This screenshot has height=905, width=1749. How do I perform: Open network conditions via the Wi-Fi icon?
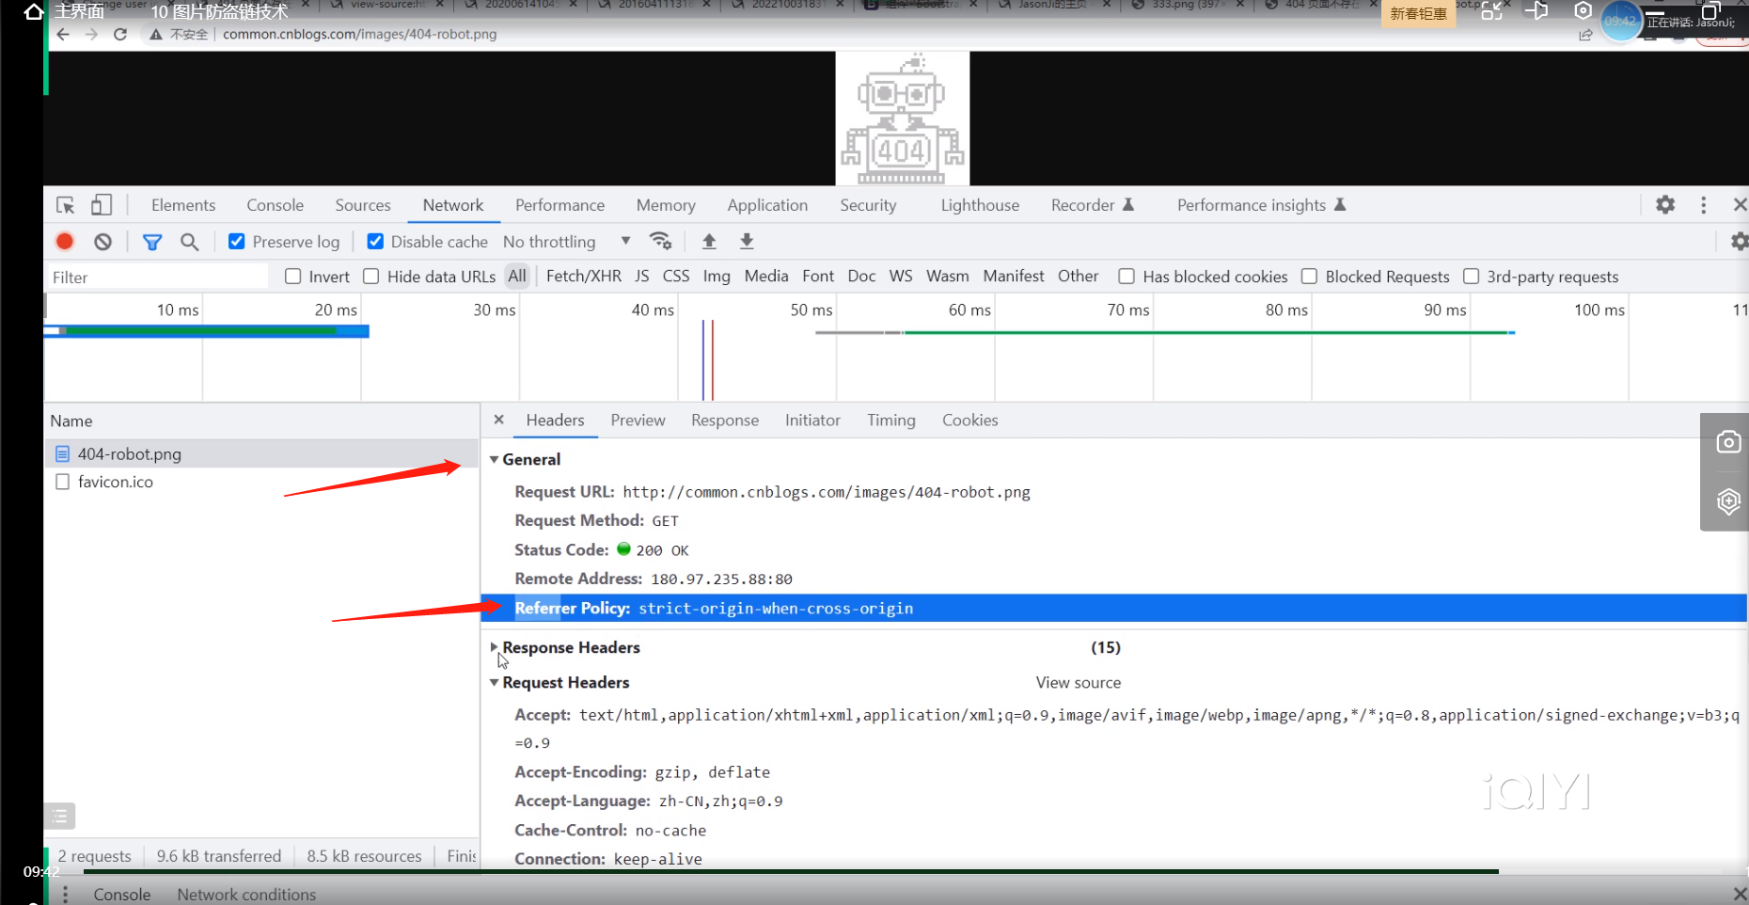coord(661,242)
